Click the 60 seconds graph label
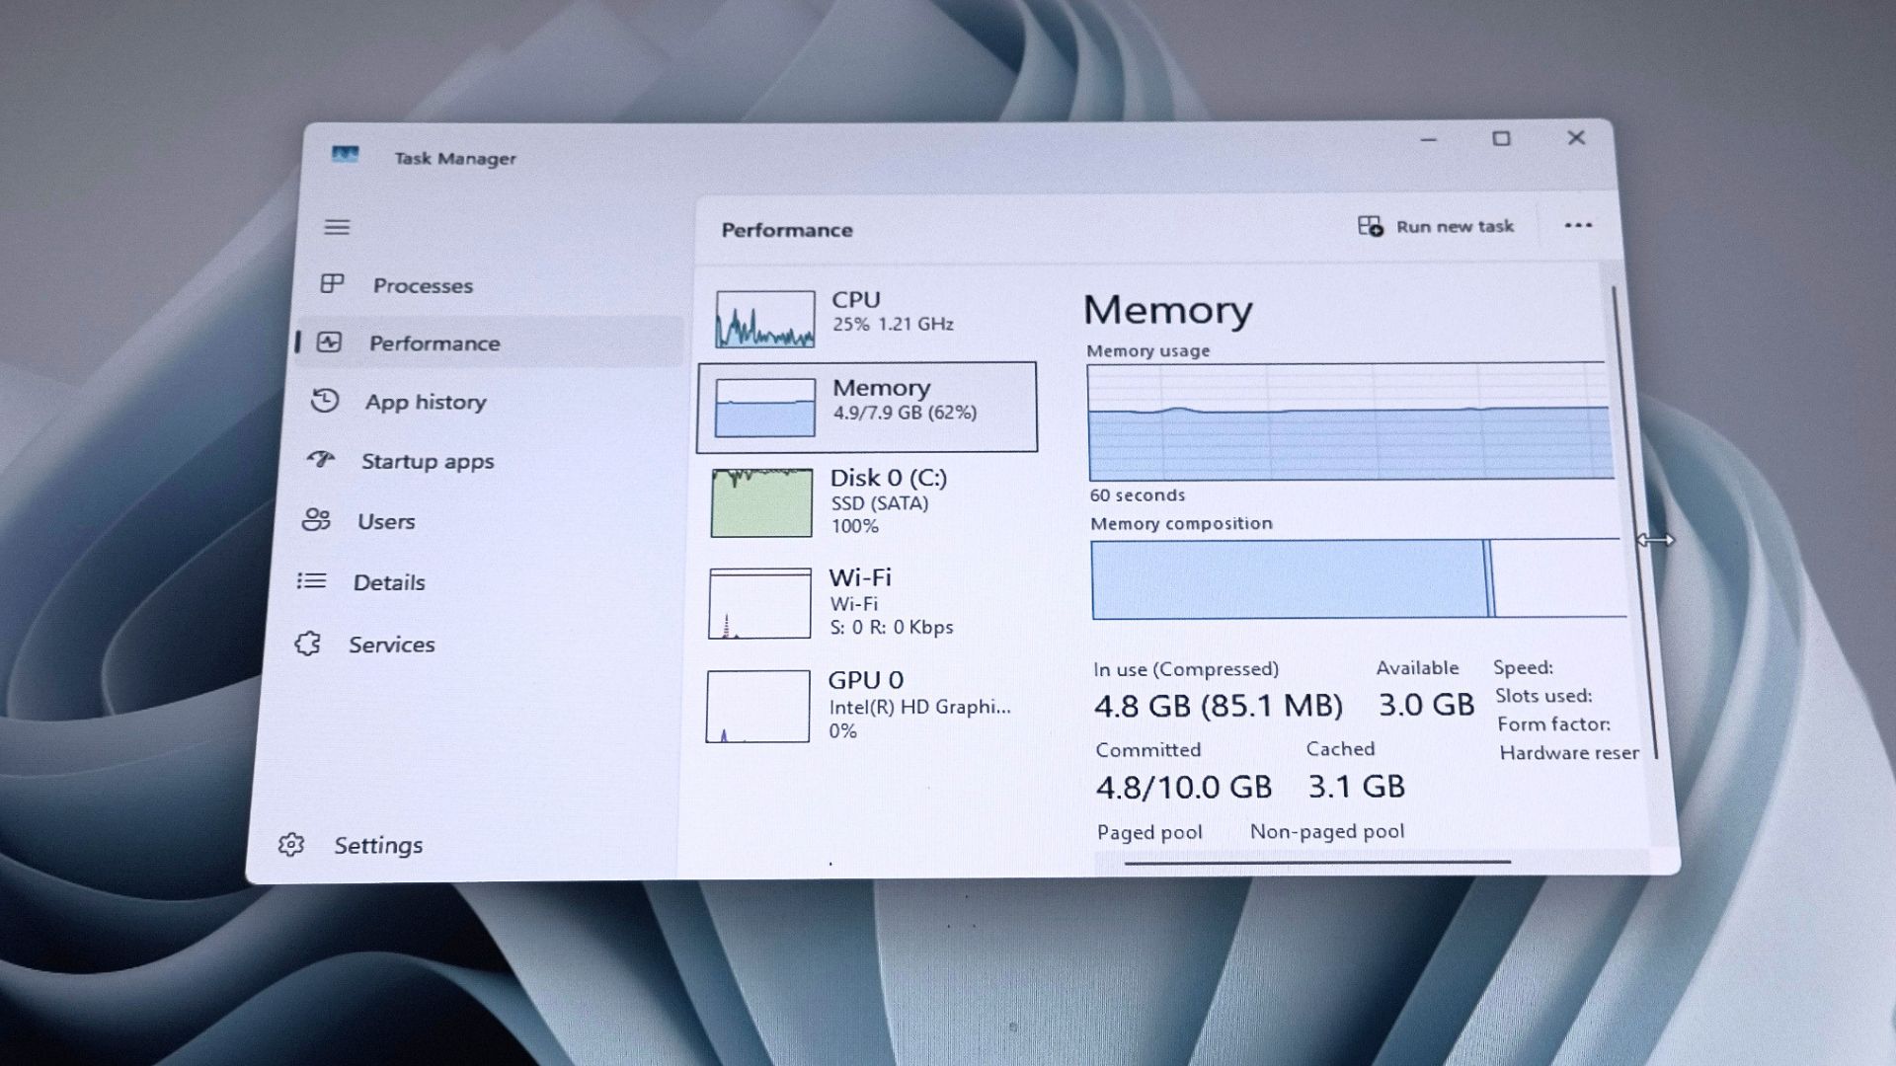The width and height of the screenshot is (1896, 1066). click(1137, 495)
